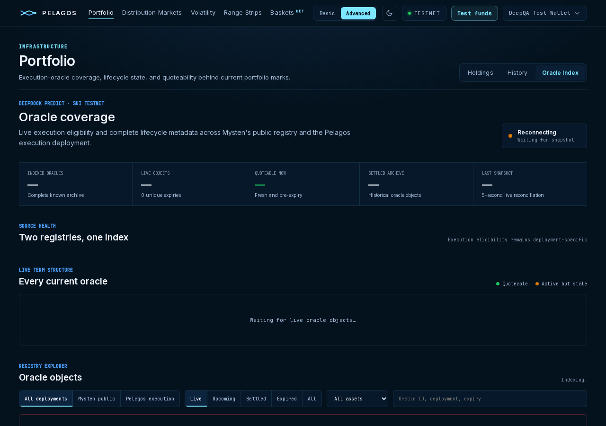The image size is (606, 426).
Task: Open Baskets beta page
Action: (287, 13)
